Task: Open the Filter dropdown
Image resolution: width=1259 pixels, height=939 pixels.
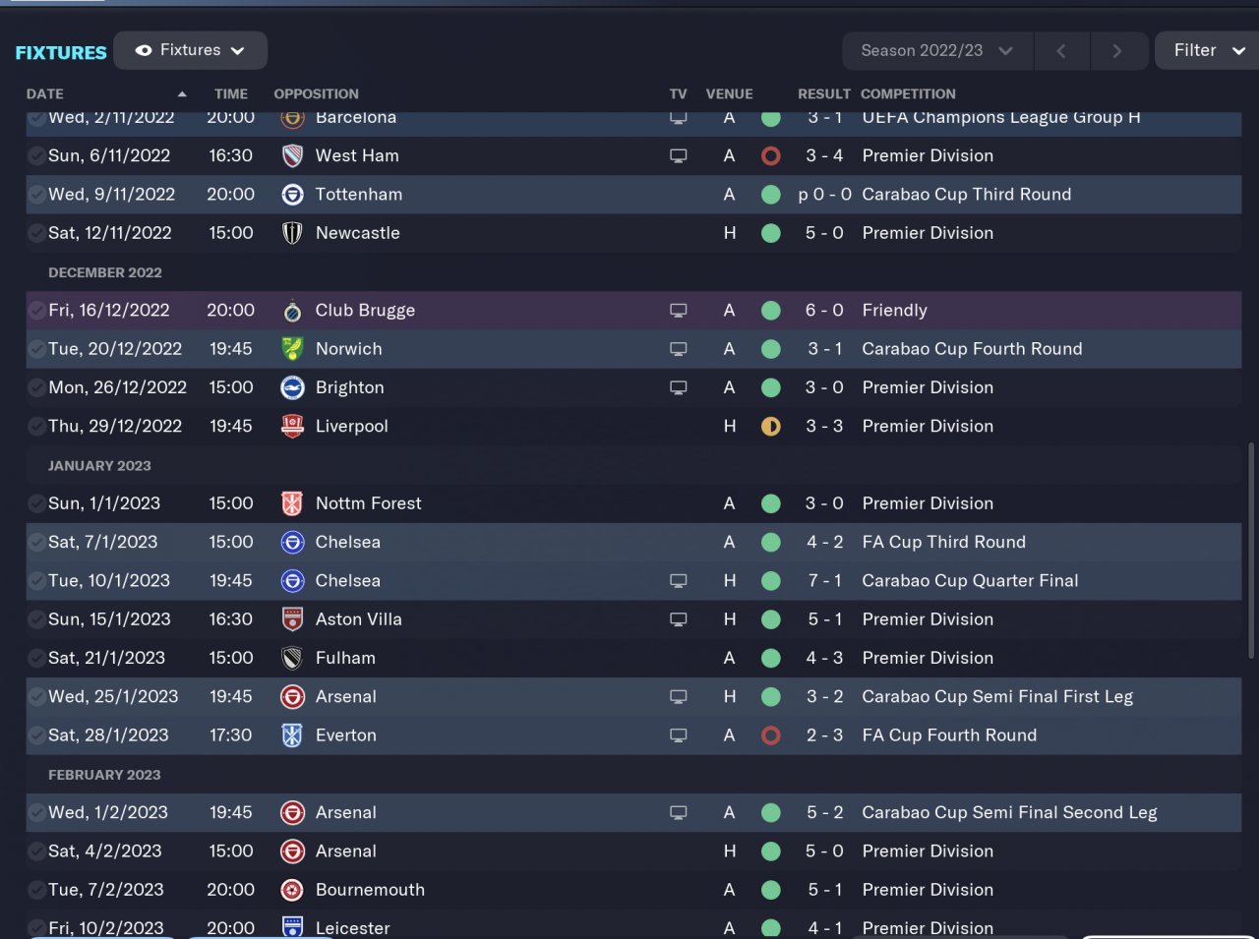Action: [x=1208, y=50]
